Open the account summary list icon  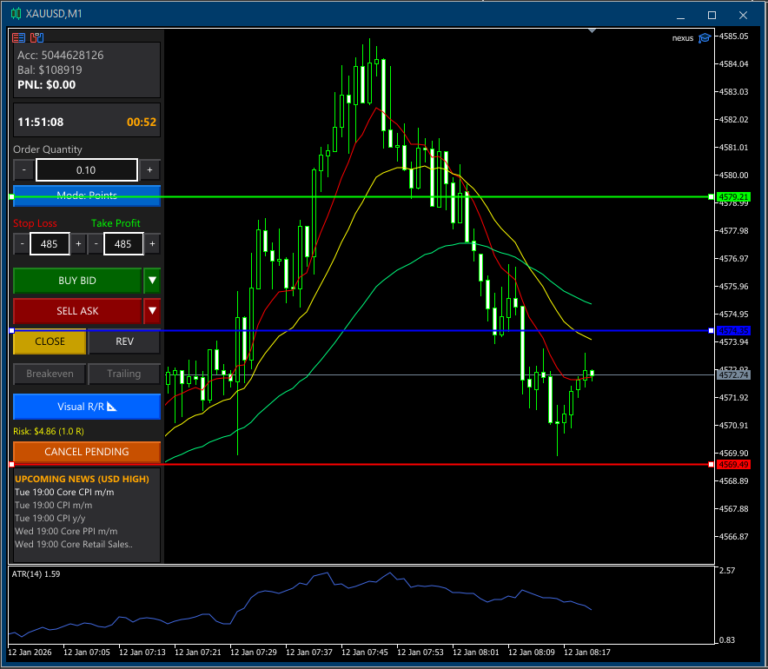(18, 37)
